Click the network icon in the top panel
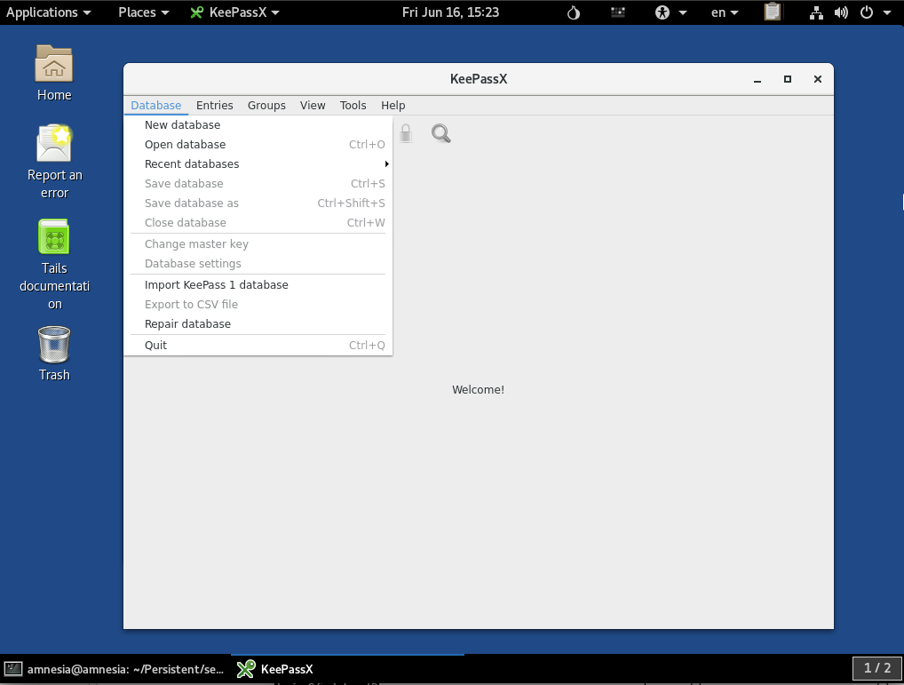This screenshot has width=904, height=685. (x=816, y=12)
